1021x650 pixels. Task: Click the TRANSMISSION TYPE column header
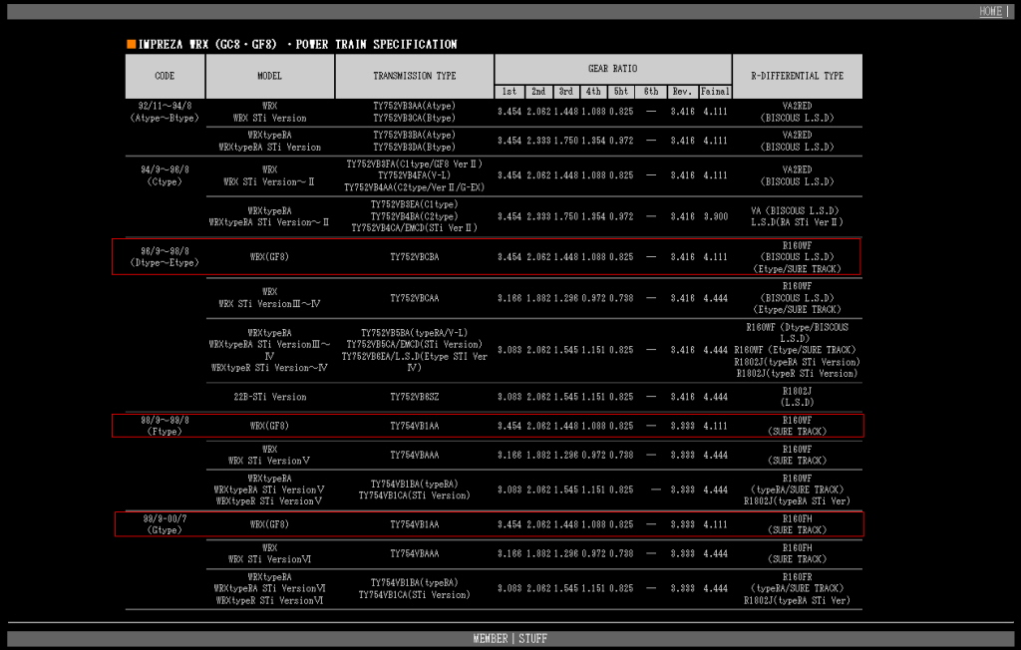click(x=414, y=76)
